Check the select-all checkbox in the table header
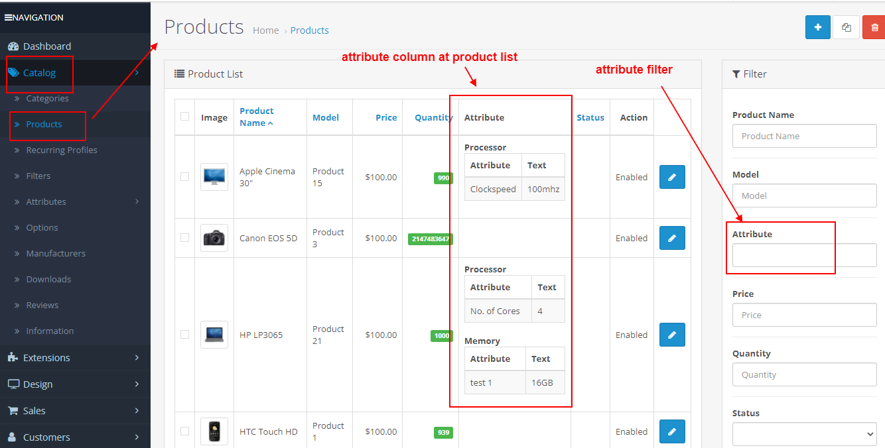The height and width of the screenshot is (448, 885). tap(184, 116)
